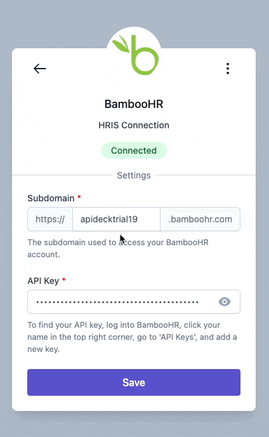
Task: Open the three-dot options menu
Action: tap(228, 69)
